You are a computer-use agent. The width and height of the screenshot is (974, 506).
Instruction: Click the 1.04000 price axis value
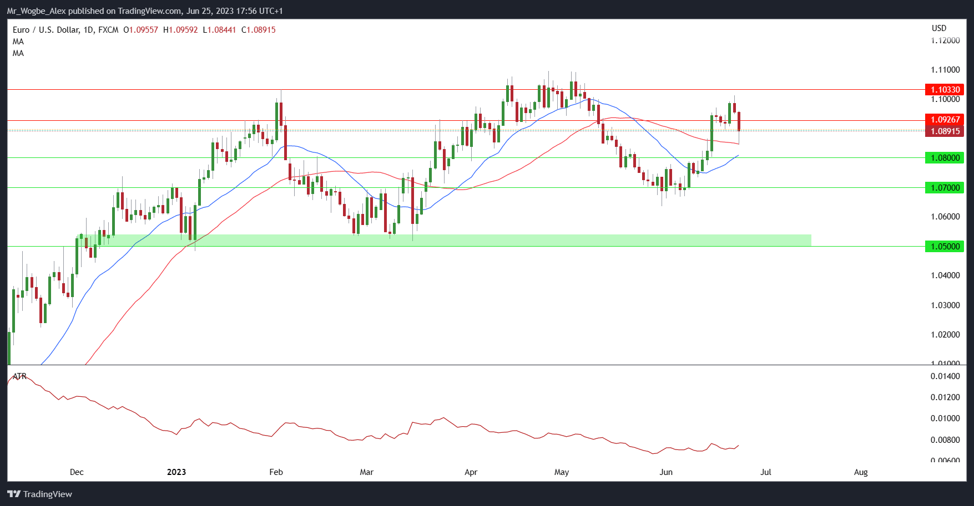pos(945,275)
